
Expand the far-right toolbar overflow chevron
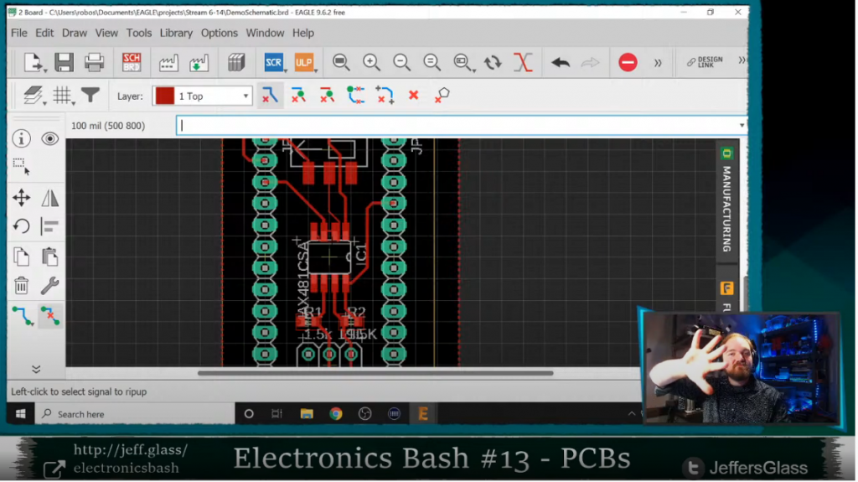[x=742, y=60]
